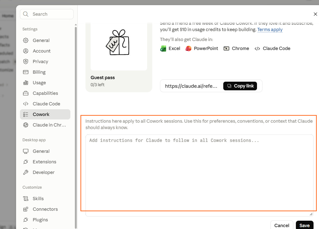Click the Privacy shield icon

point(26,61)
